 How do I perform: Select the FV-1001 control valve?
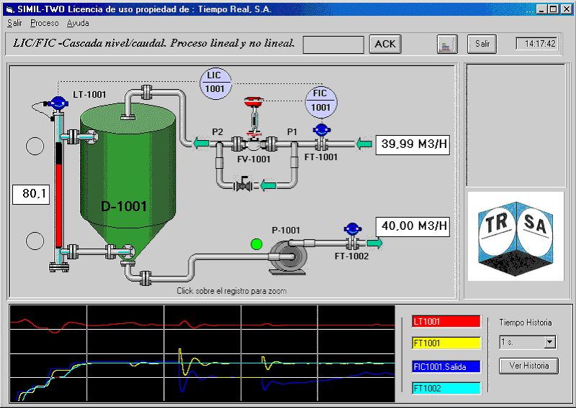click(x=253, y=125)
